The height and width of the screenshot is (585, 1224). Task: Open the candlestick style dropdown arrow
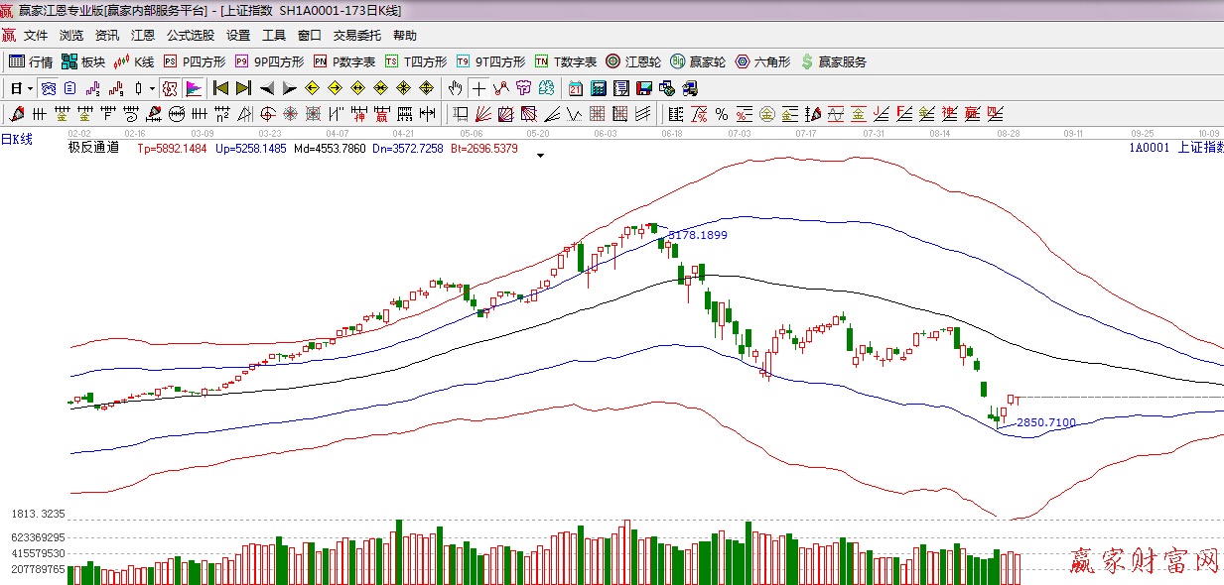tap(151, 88)
